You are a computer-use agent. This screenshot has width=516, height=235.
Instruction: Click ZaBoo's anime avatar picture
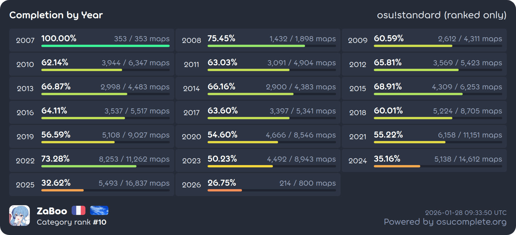pos(19,216)
